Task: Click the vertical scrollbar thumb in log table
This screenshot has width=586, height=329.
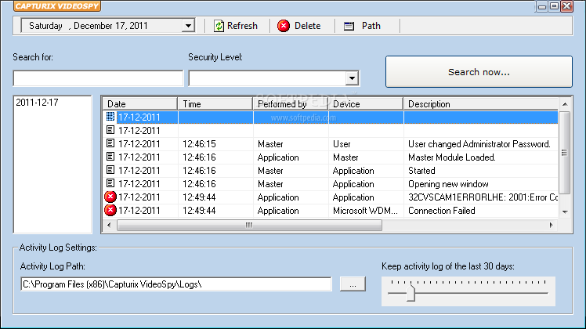Action: pos(565,153)
